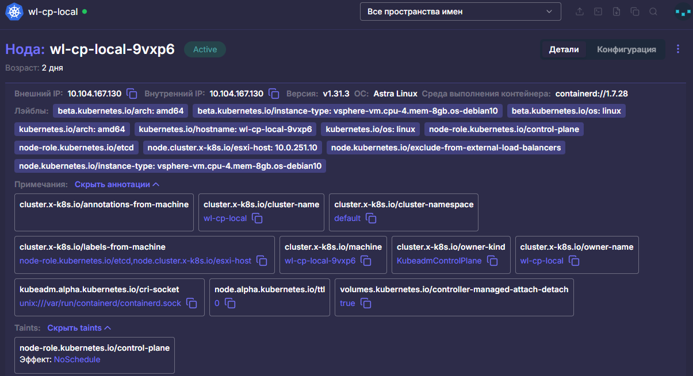Viewport: 693px width, 376px height.
Task: Switch to the Детали tab
Action: pos(564,49)
